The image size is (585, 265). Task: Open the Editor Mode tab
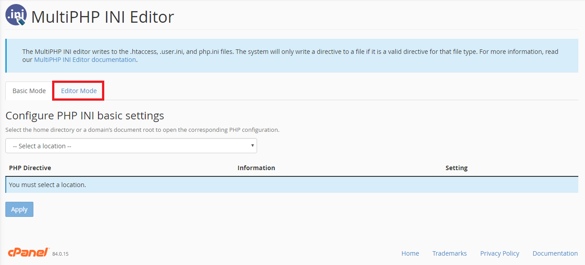pyautogui.click(x=79, y=91)
